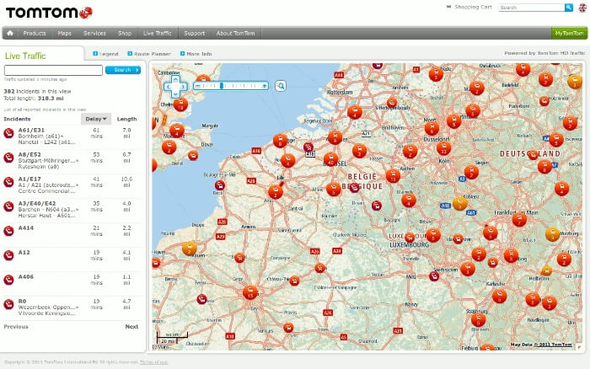
Task: Sort incidents by Delay column
Action: pos(96,119)
